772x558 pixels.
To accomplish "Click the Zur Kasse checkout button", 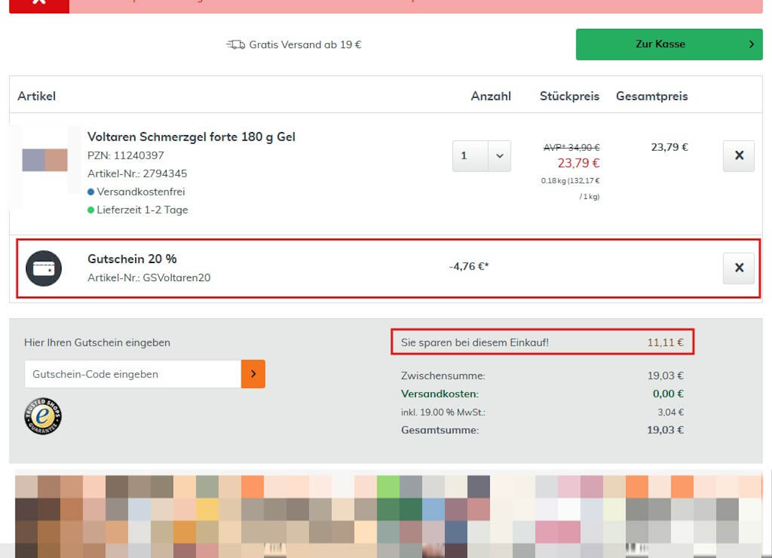I will tap(669, 44).
